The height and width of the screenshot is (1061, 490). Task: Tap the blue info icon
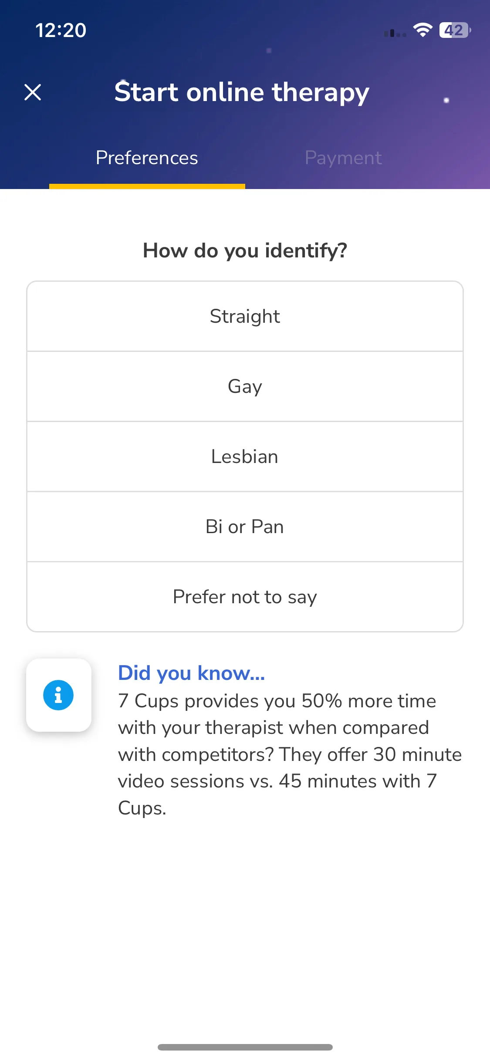58,695
